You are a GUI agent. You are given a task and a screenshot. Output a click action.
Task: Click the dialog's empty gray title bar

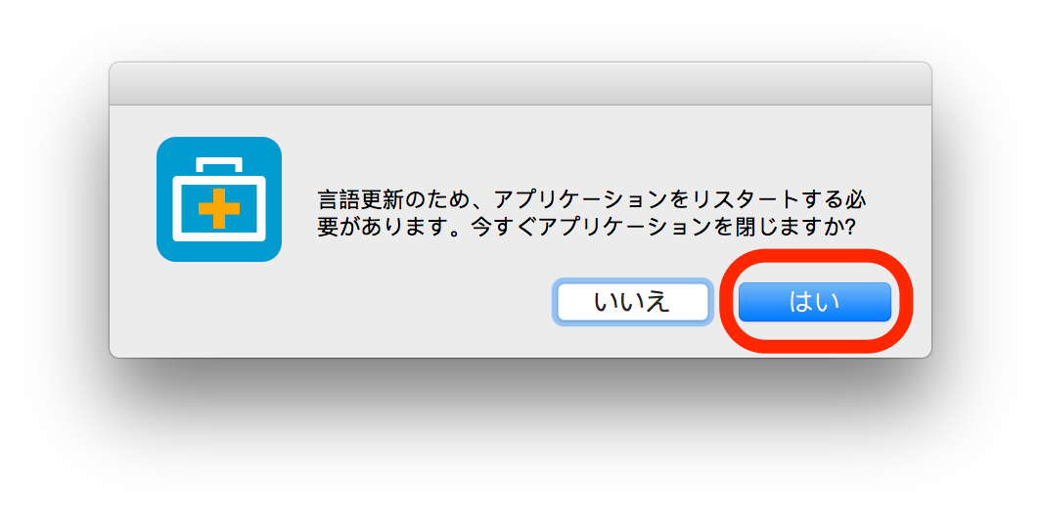pos(520,84)
